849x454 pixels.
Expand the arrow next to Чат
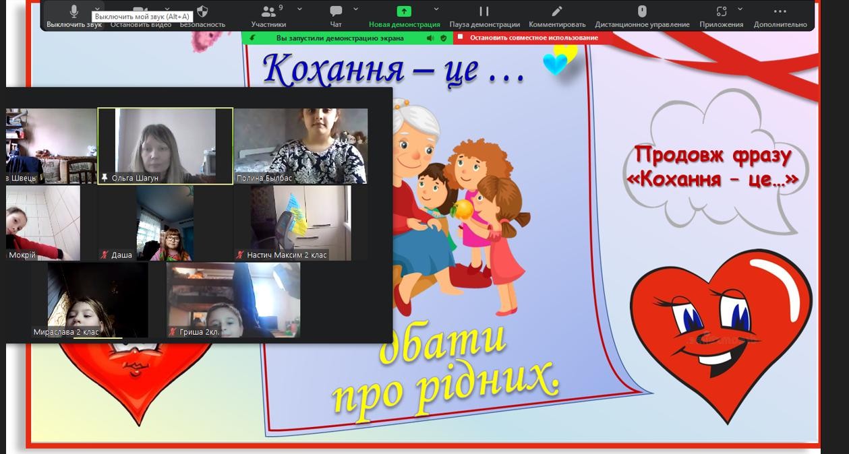pos(356,9)
